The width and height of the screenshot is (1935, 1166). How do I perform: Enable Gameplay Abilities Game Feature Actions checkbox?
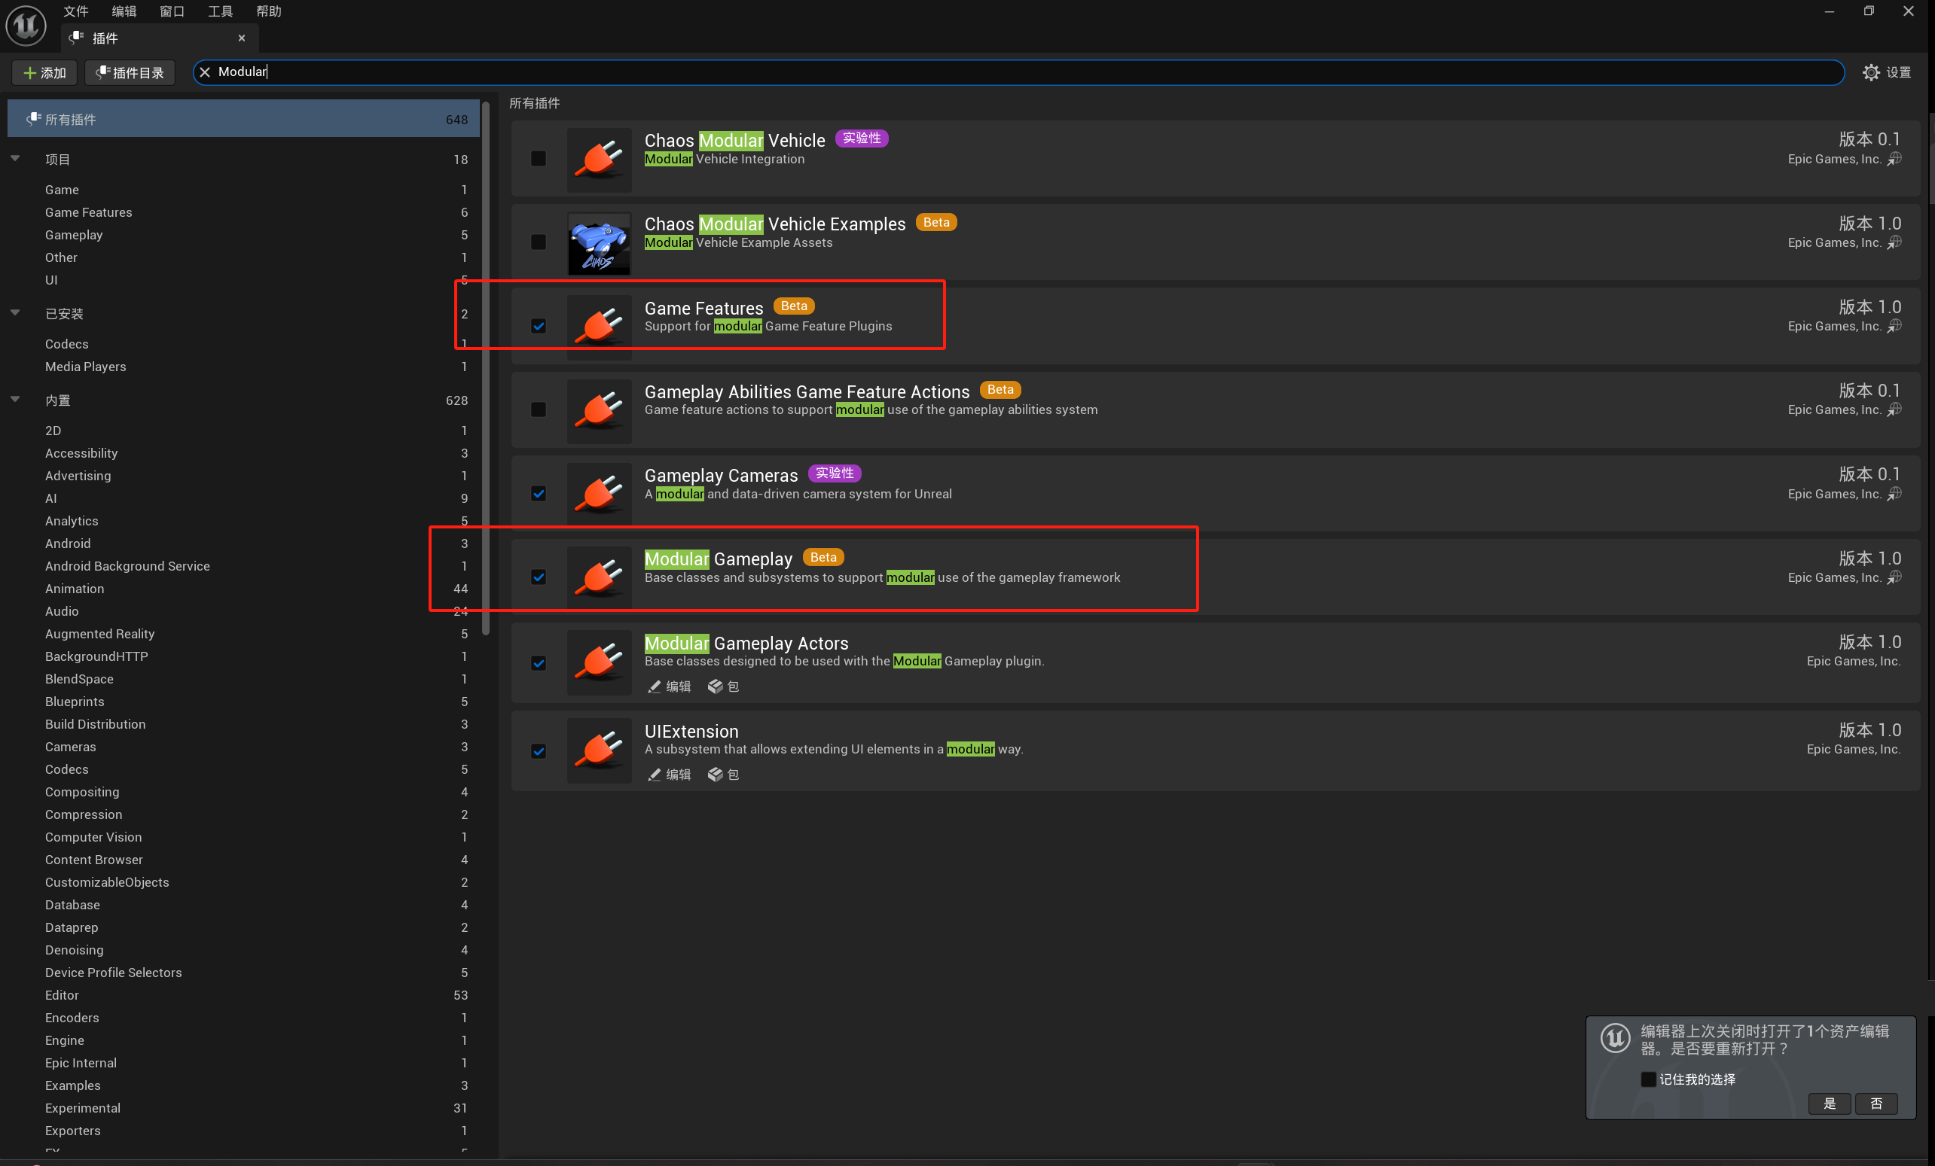pyautogui.click(x=538, y=409)
